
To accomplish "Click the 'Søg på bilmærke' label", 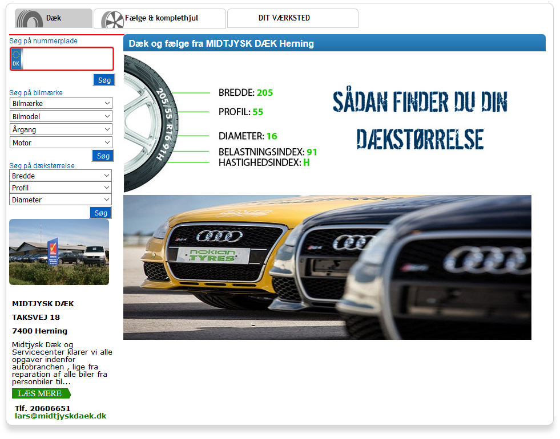I will (36, 93).
